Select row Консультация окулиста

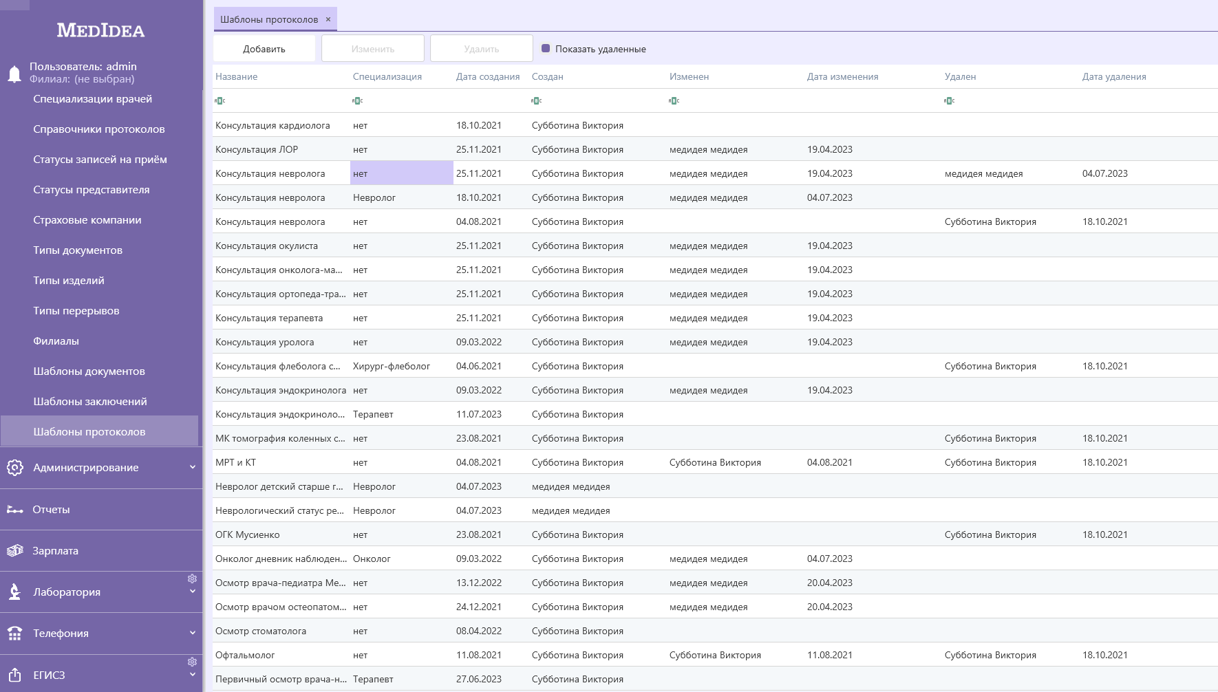[716, 246]
